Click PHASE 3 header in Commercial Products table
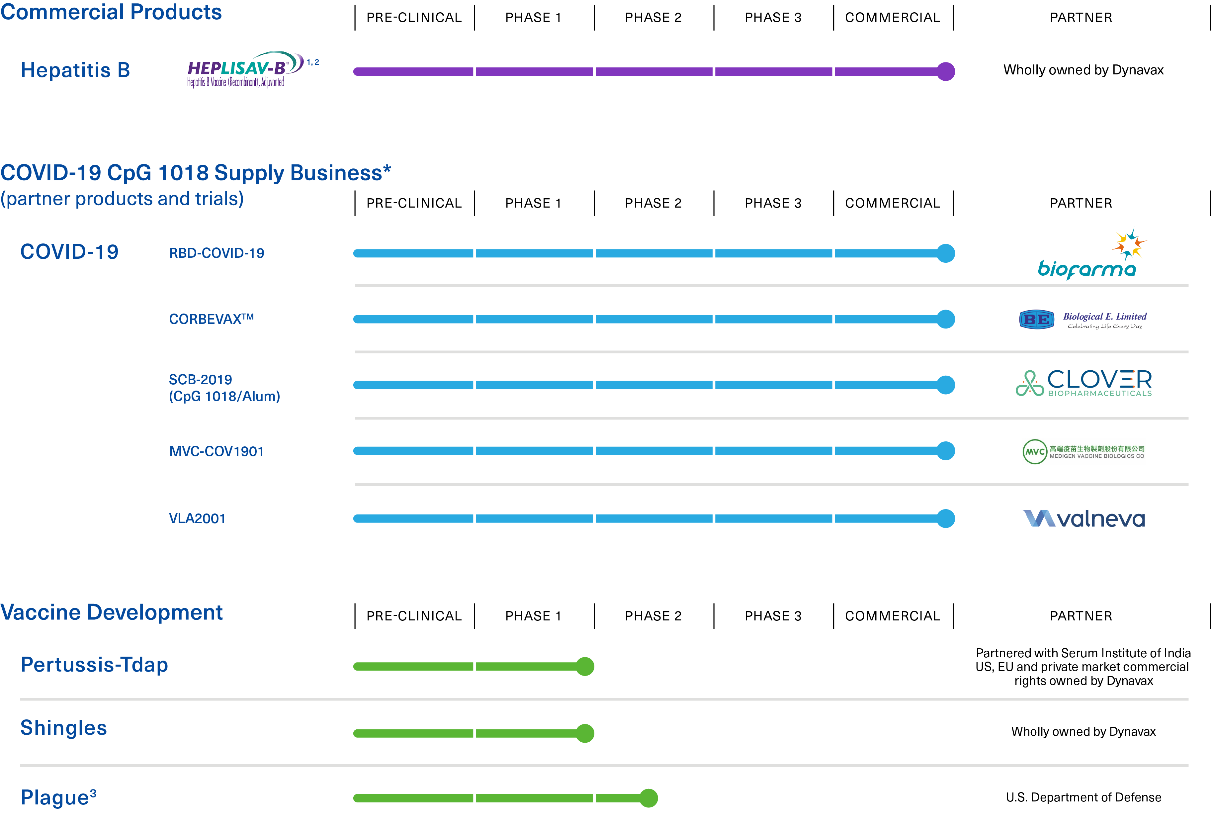 tap(773, 18)
